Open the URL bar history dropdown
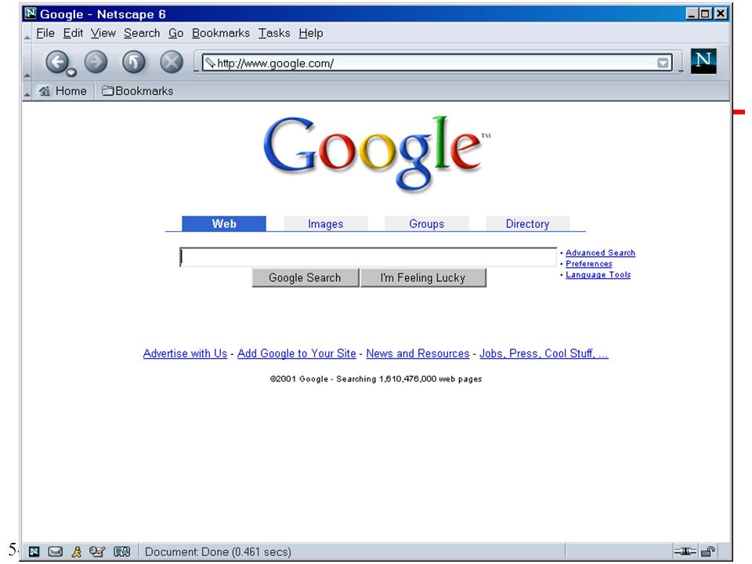 [x=663, y=63]
